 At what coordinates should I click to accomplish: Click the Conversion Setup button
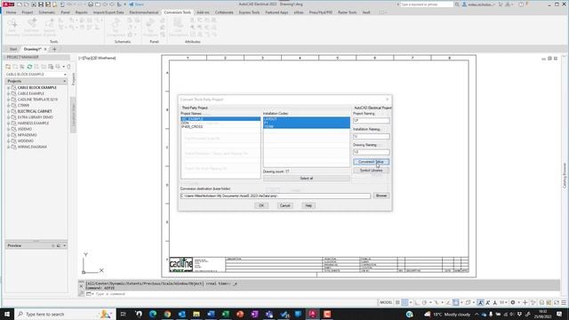[371, 162]
